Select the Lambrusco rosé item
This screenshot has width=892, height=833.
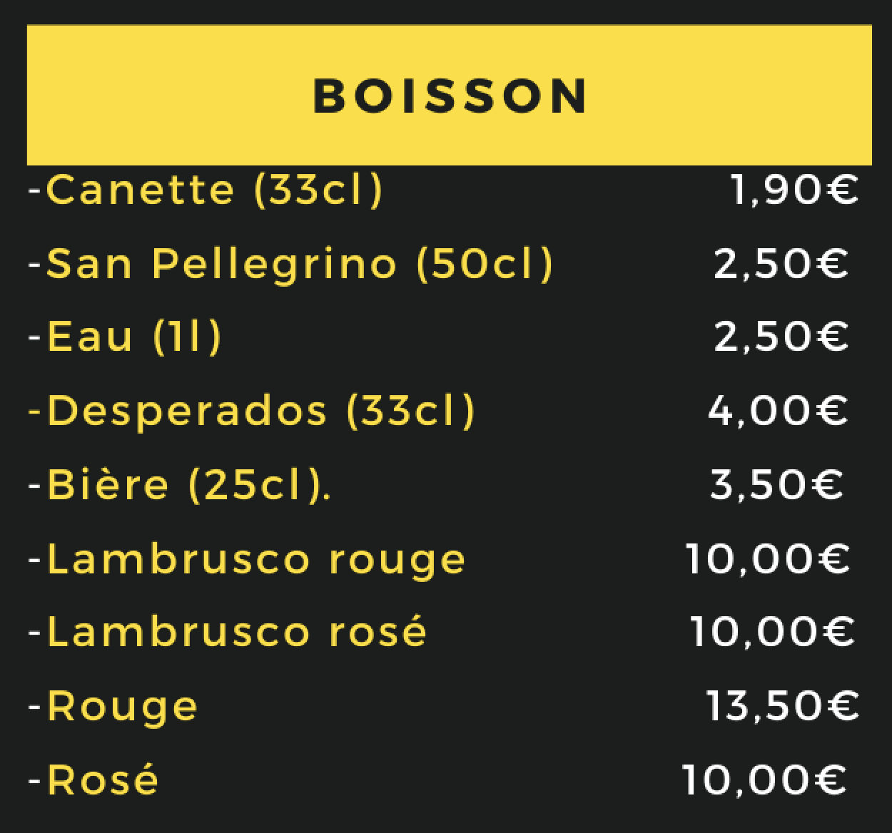click(228, 632)
